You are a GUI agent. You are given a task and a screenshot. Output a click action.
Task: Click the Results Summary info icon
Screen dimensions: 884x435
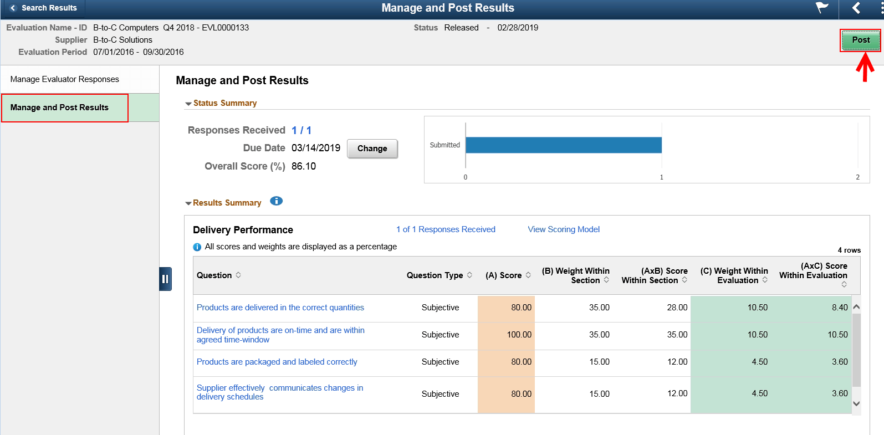coord(276,201)
